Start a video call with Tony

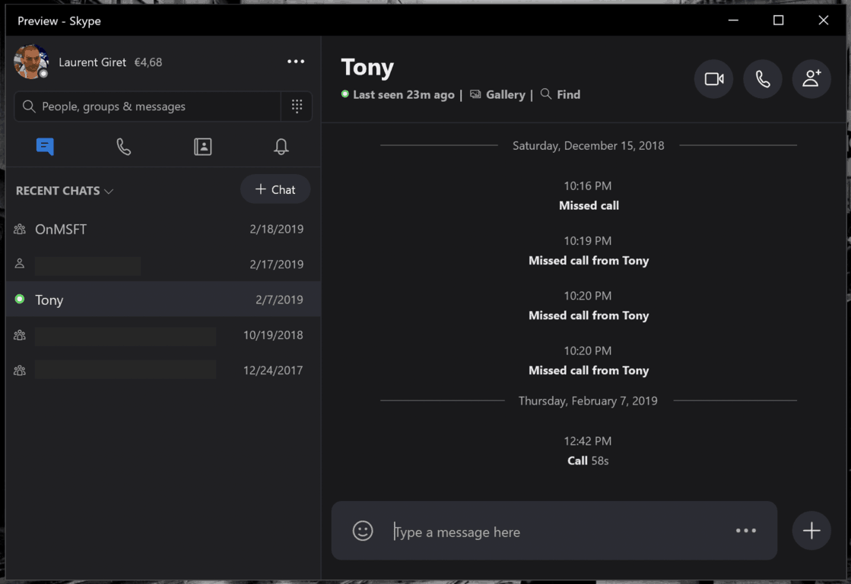pyautogui.click(x=713, y=79)
